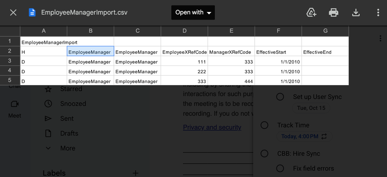Create a new label with plus
The image size is (387, 177).
click(135, 173)
